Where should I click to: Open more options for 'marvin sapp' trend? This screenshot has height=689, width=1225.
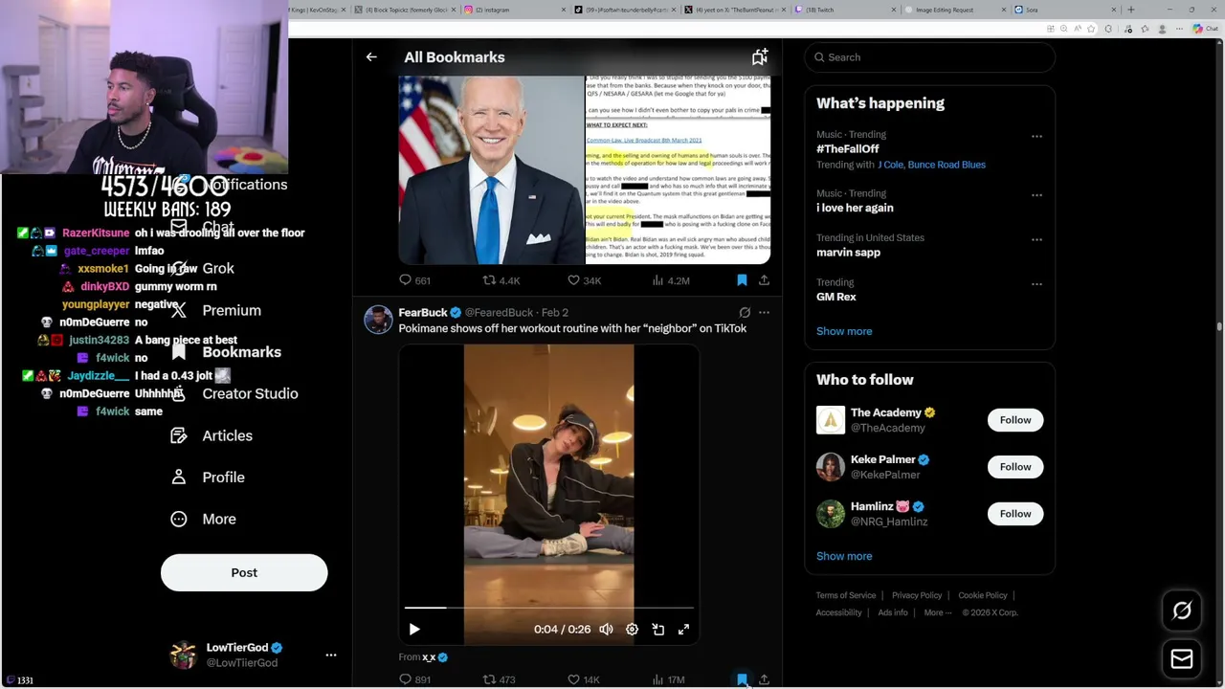[1036, 239]
